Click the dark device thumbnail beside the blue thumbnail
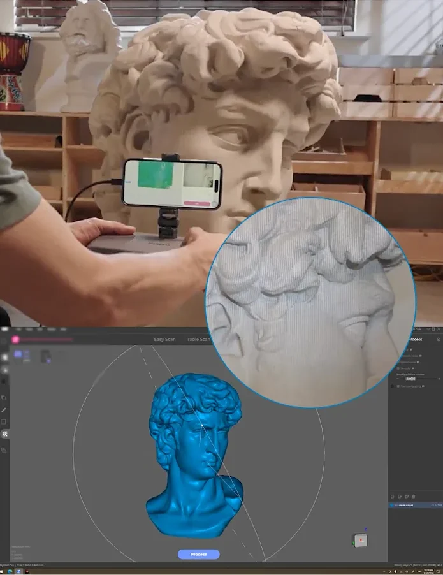Screen dimensions: 443x575 (x=45, y=356)
